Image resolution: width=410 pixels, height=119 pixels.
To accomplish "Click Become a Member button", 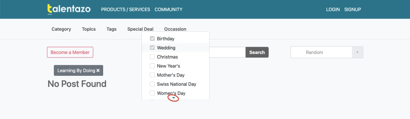I will (70, 52).
